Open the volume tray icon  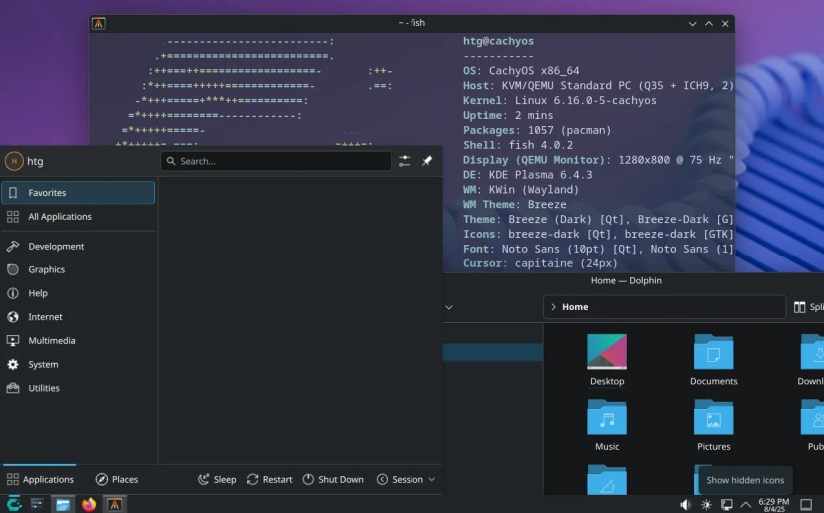pyautogui.click(x=686, y=505)
